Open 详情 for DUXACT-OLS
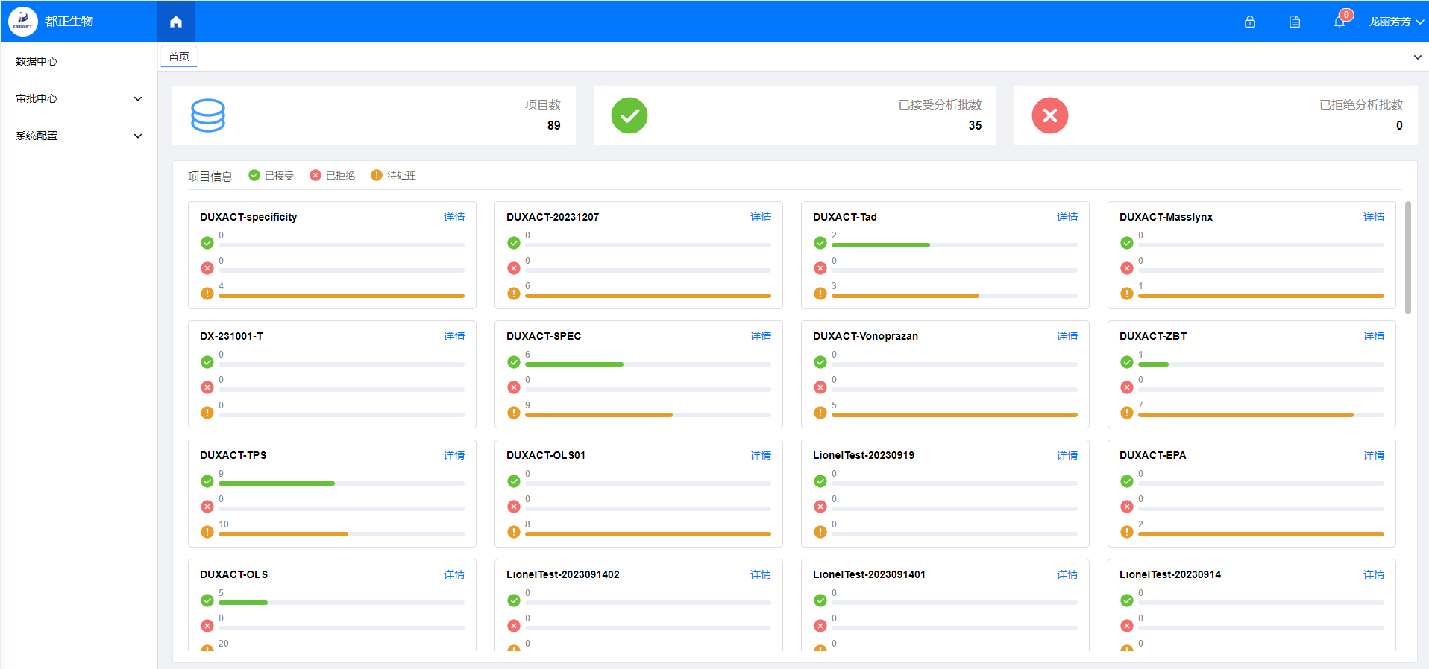The width and height of the screenshot is (1429, 669). (454, 574)
